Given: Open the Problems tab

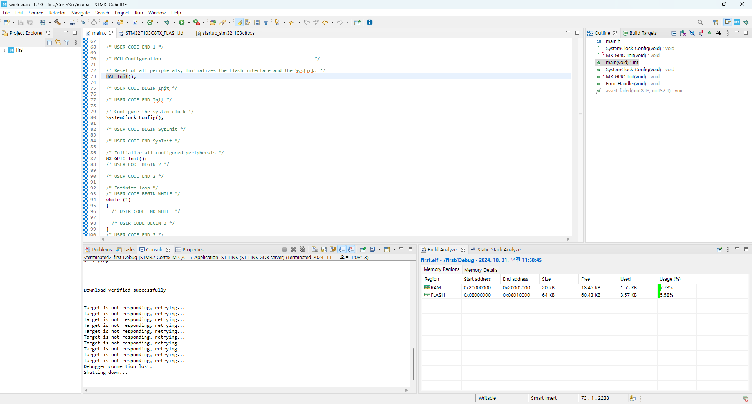Looking at the screenshot, I should click(99, 249).
